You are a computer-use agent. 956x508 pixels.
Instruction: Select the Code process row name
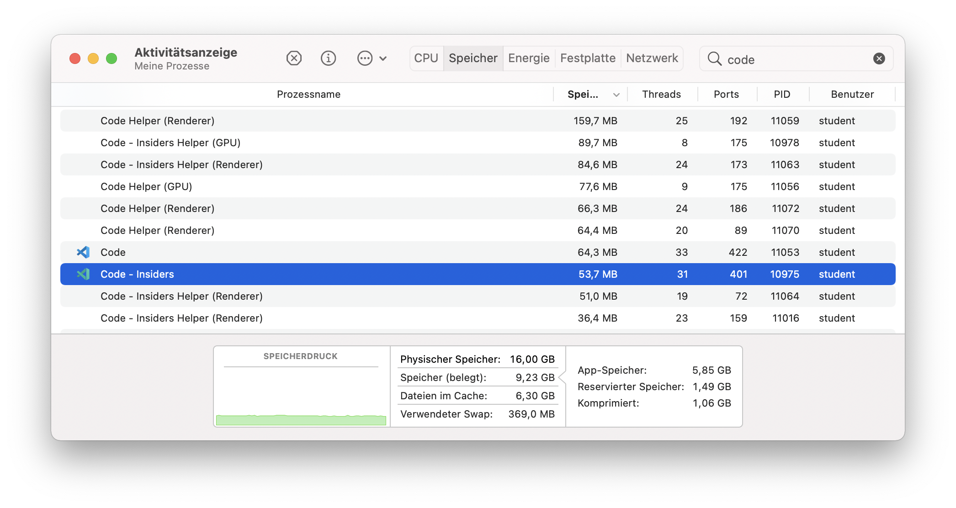point(113,252)
